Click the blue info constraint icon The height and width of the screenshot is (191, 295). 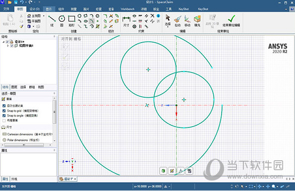coord(159,16)
